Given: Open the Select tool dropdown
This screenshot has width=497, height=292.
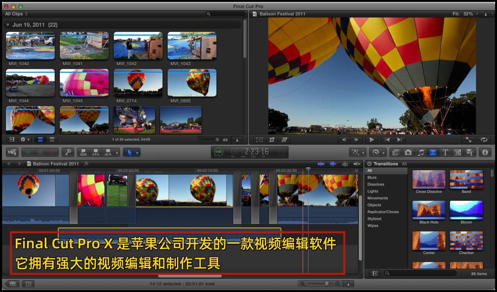Looking at the screenshot, I should [x=132, y=152].
